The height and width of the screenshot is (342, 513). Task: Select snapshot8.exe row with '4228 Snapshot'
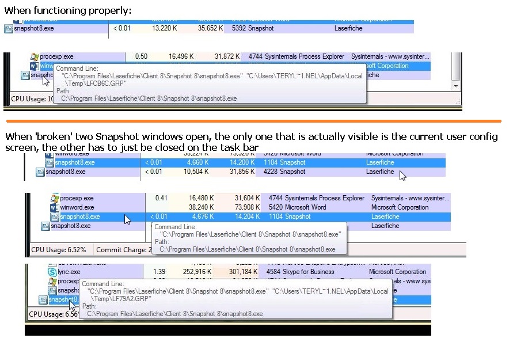tap(241, 172)
